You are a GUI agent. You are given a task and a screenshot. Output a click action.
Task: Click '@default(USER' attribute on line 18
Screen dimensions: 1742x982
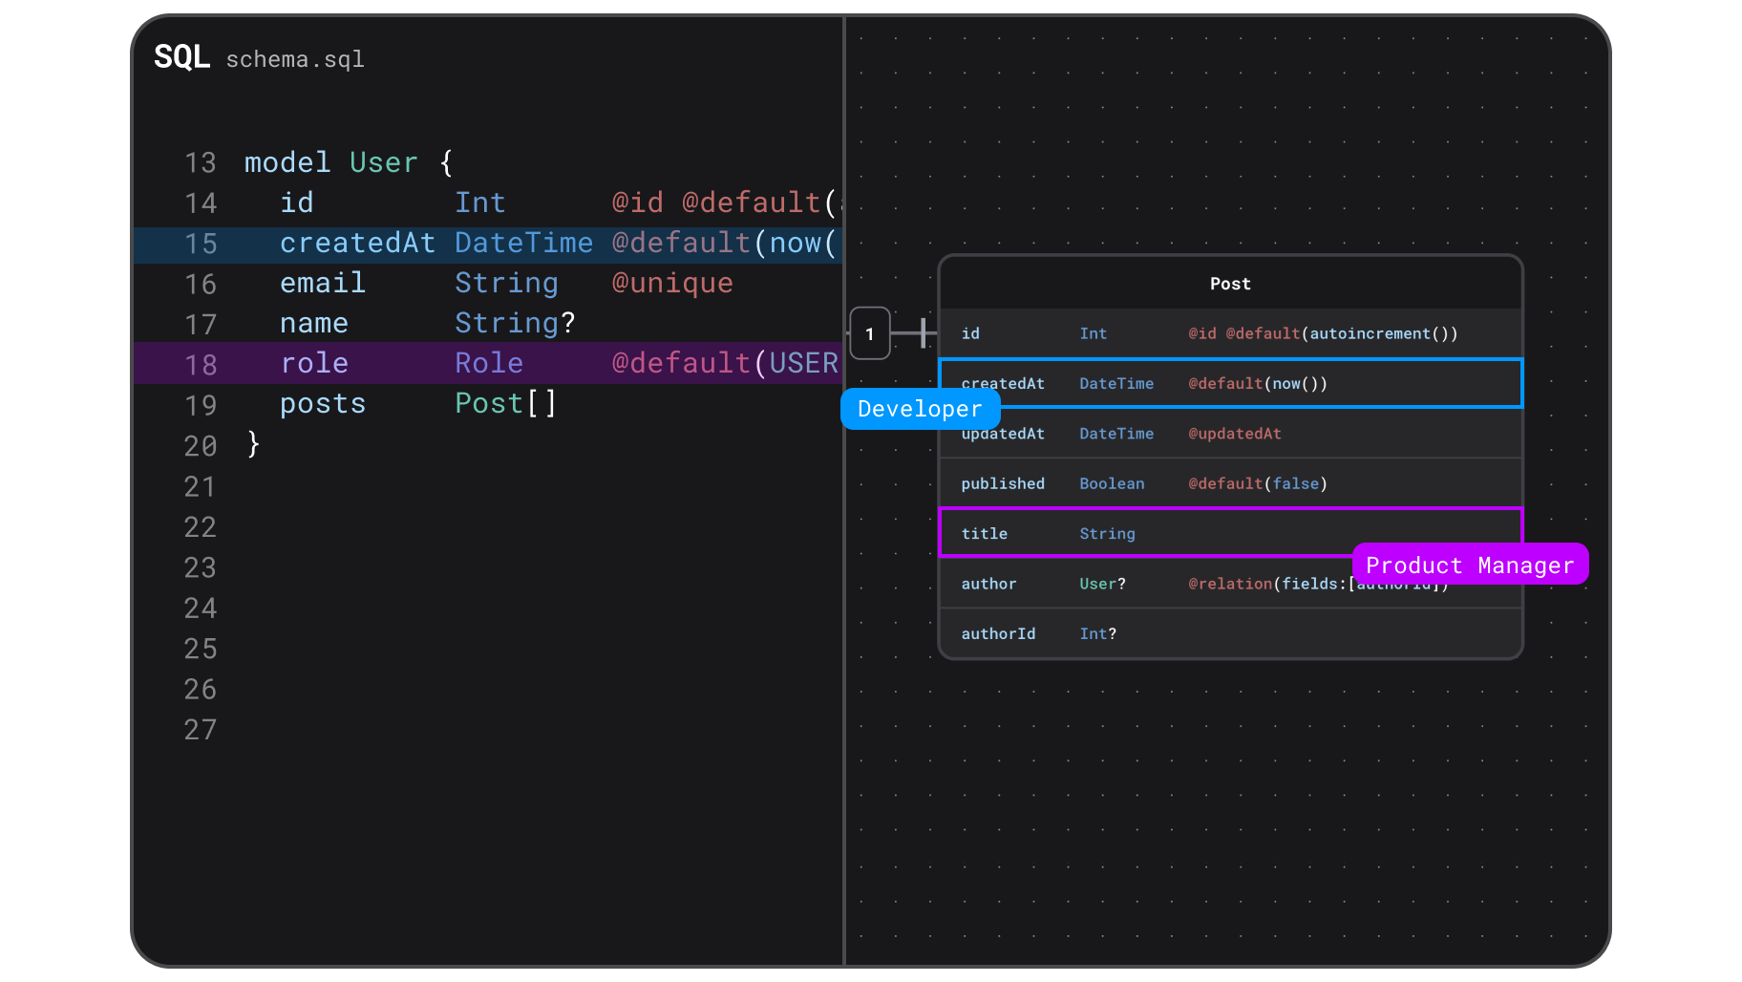(725, 363)
